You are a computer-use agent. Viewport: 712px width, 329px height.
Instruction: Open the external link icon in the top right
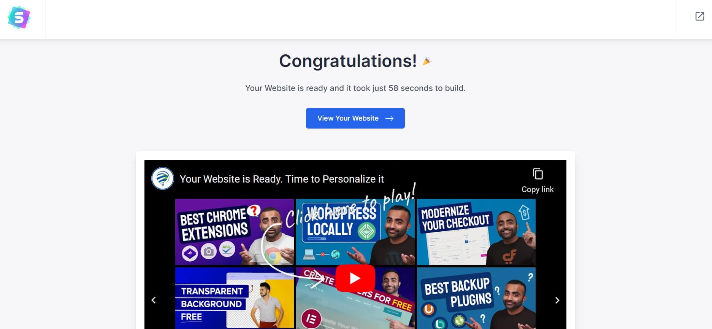pos(699,16)
